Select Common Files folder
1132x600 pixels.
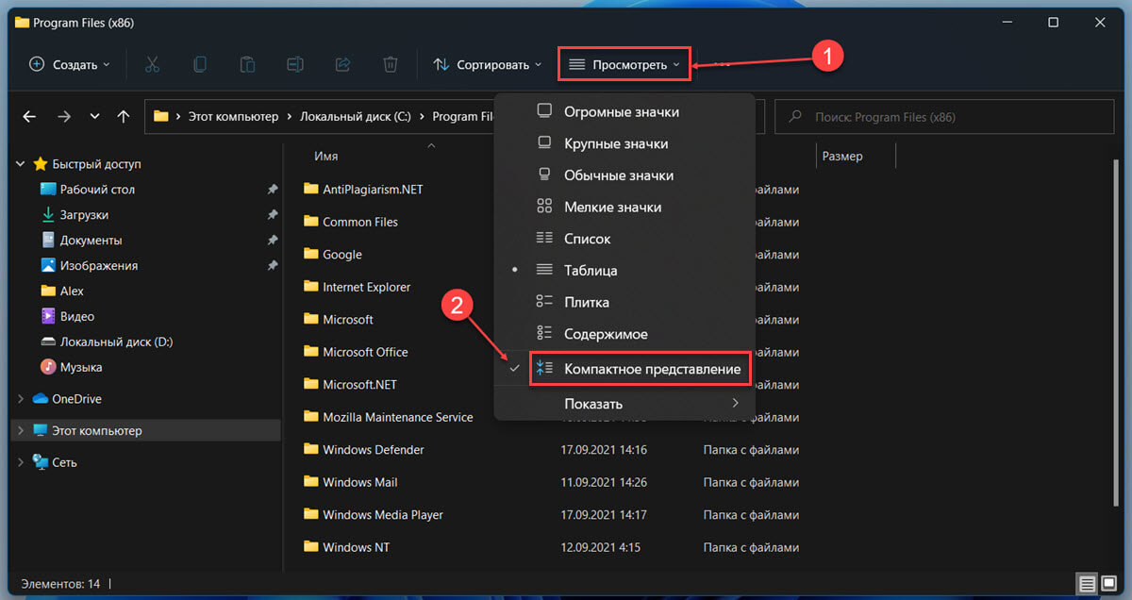360,223
